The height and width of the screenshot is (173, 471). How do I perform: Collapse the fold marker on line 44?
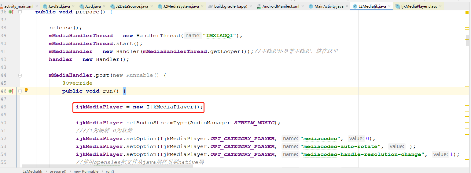(20, 75)
